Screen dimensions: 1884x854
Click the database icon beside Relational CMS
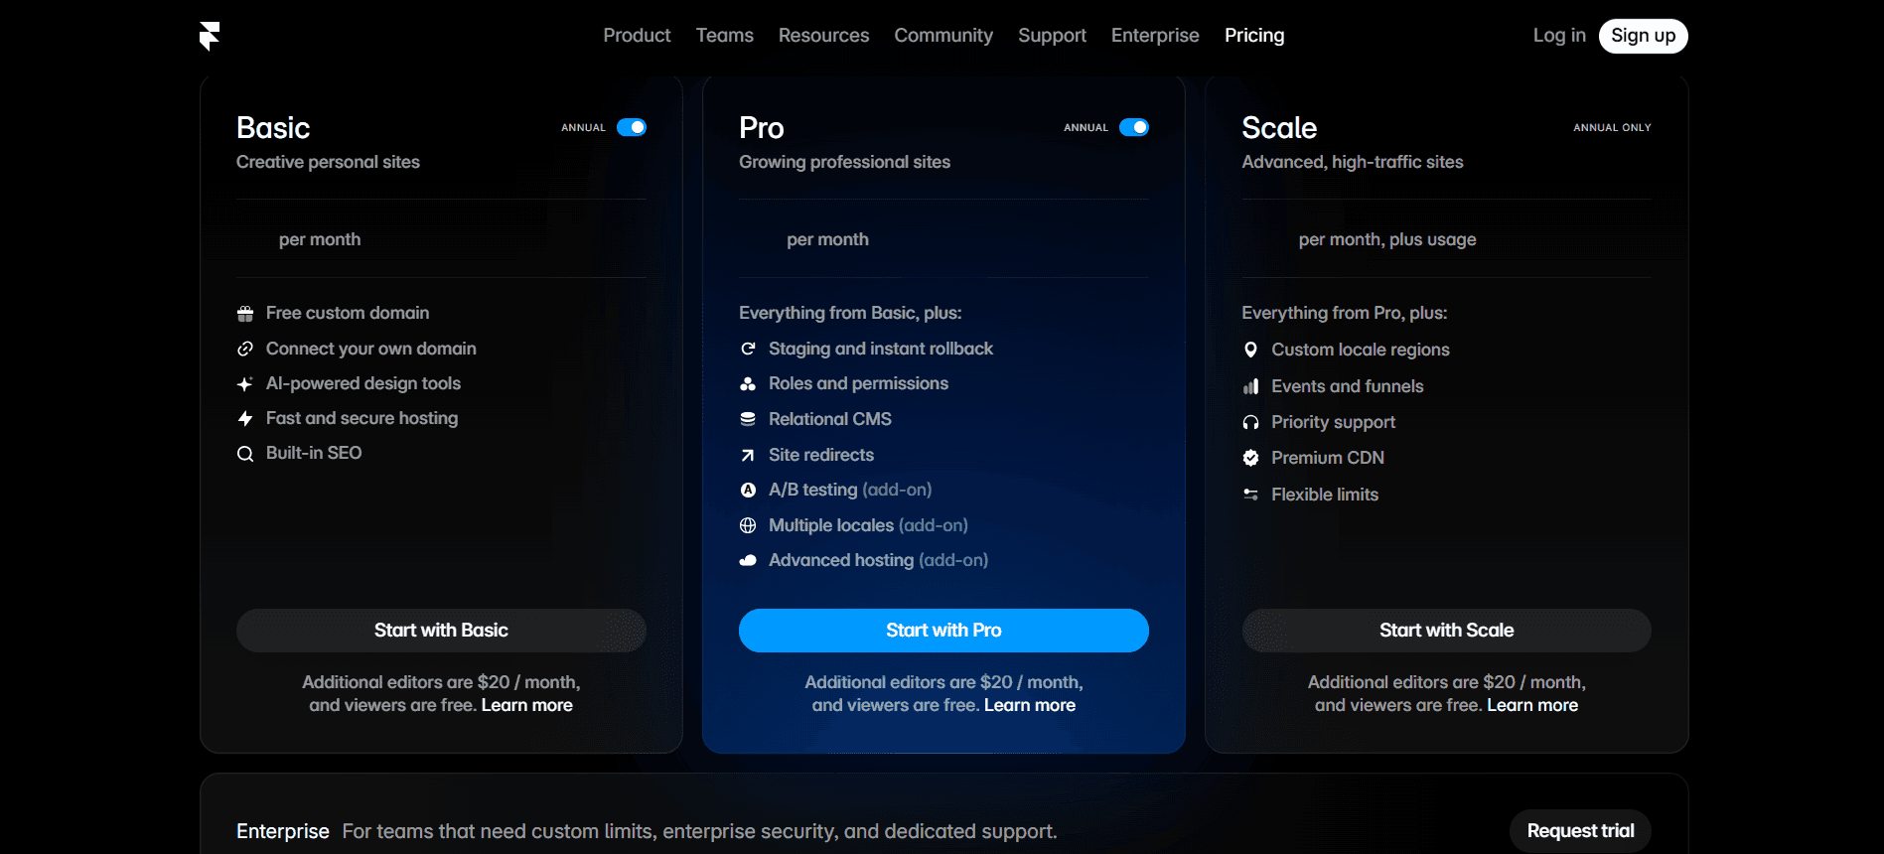(748, 419)
